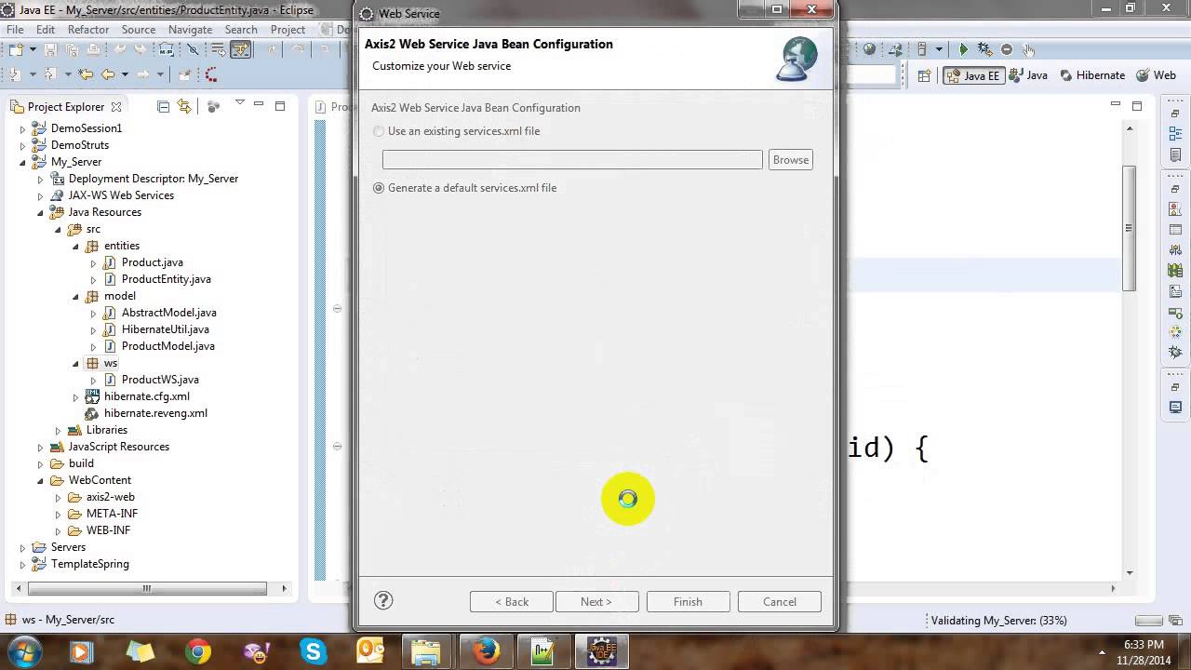Open the Edit menu
This screenshot has width=1191, height=670.
(46, 29)
